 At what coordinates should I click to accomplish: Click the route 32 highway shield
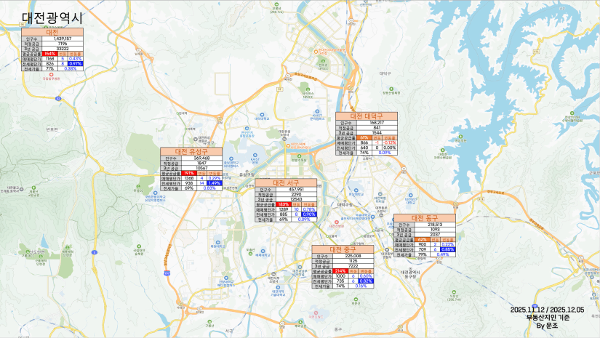57,98
